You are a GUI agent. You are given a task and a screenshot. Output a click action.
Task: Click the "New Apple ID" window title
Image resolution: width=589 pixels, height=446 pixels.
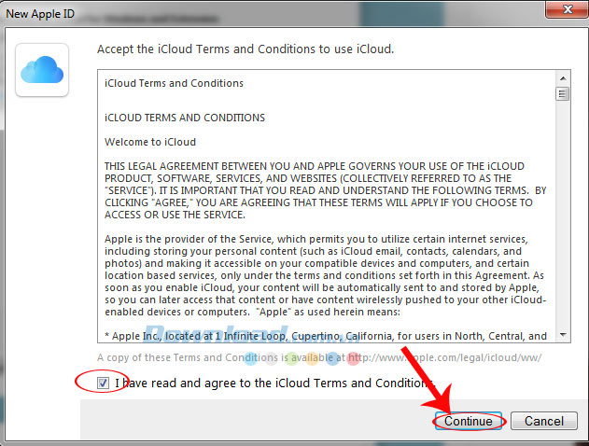pyautogui.click(x=40, y=14)
